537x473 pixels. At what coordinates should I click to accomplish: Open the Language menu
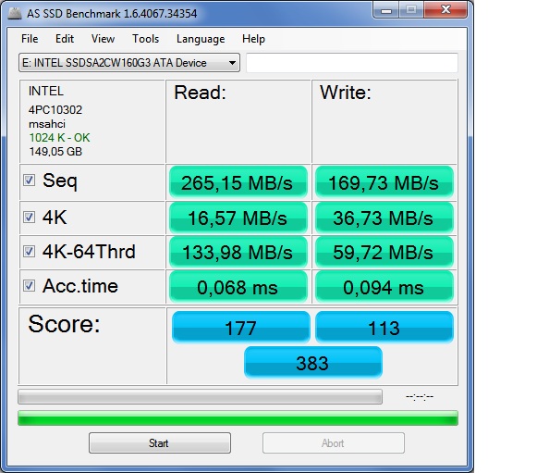pyautogui.click(x=201, y=39)
